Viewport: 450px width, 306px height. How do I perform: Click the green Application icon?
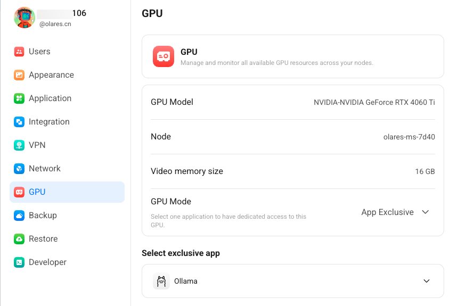pos(19,98)
